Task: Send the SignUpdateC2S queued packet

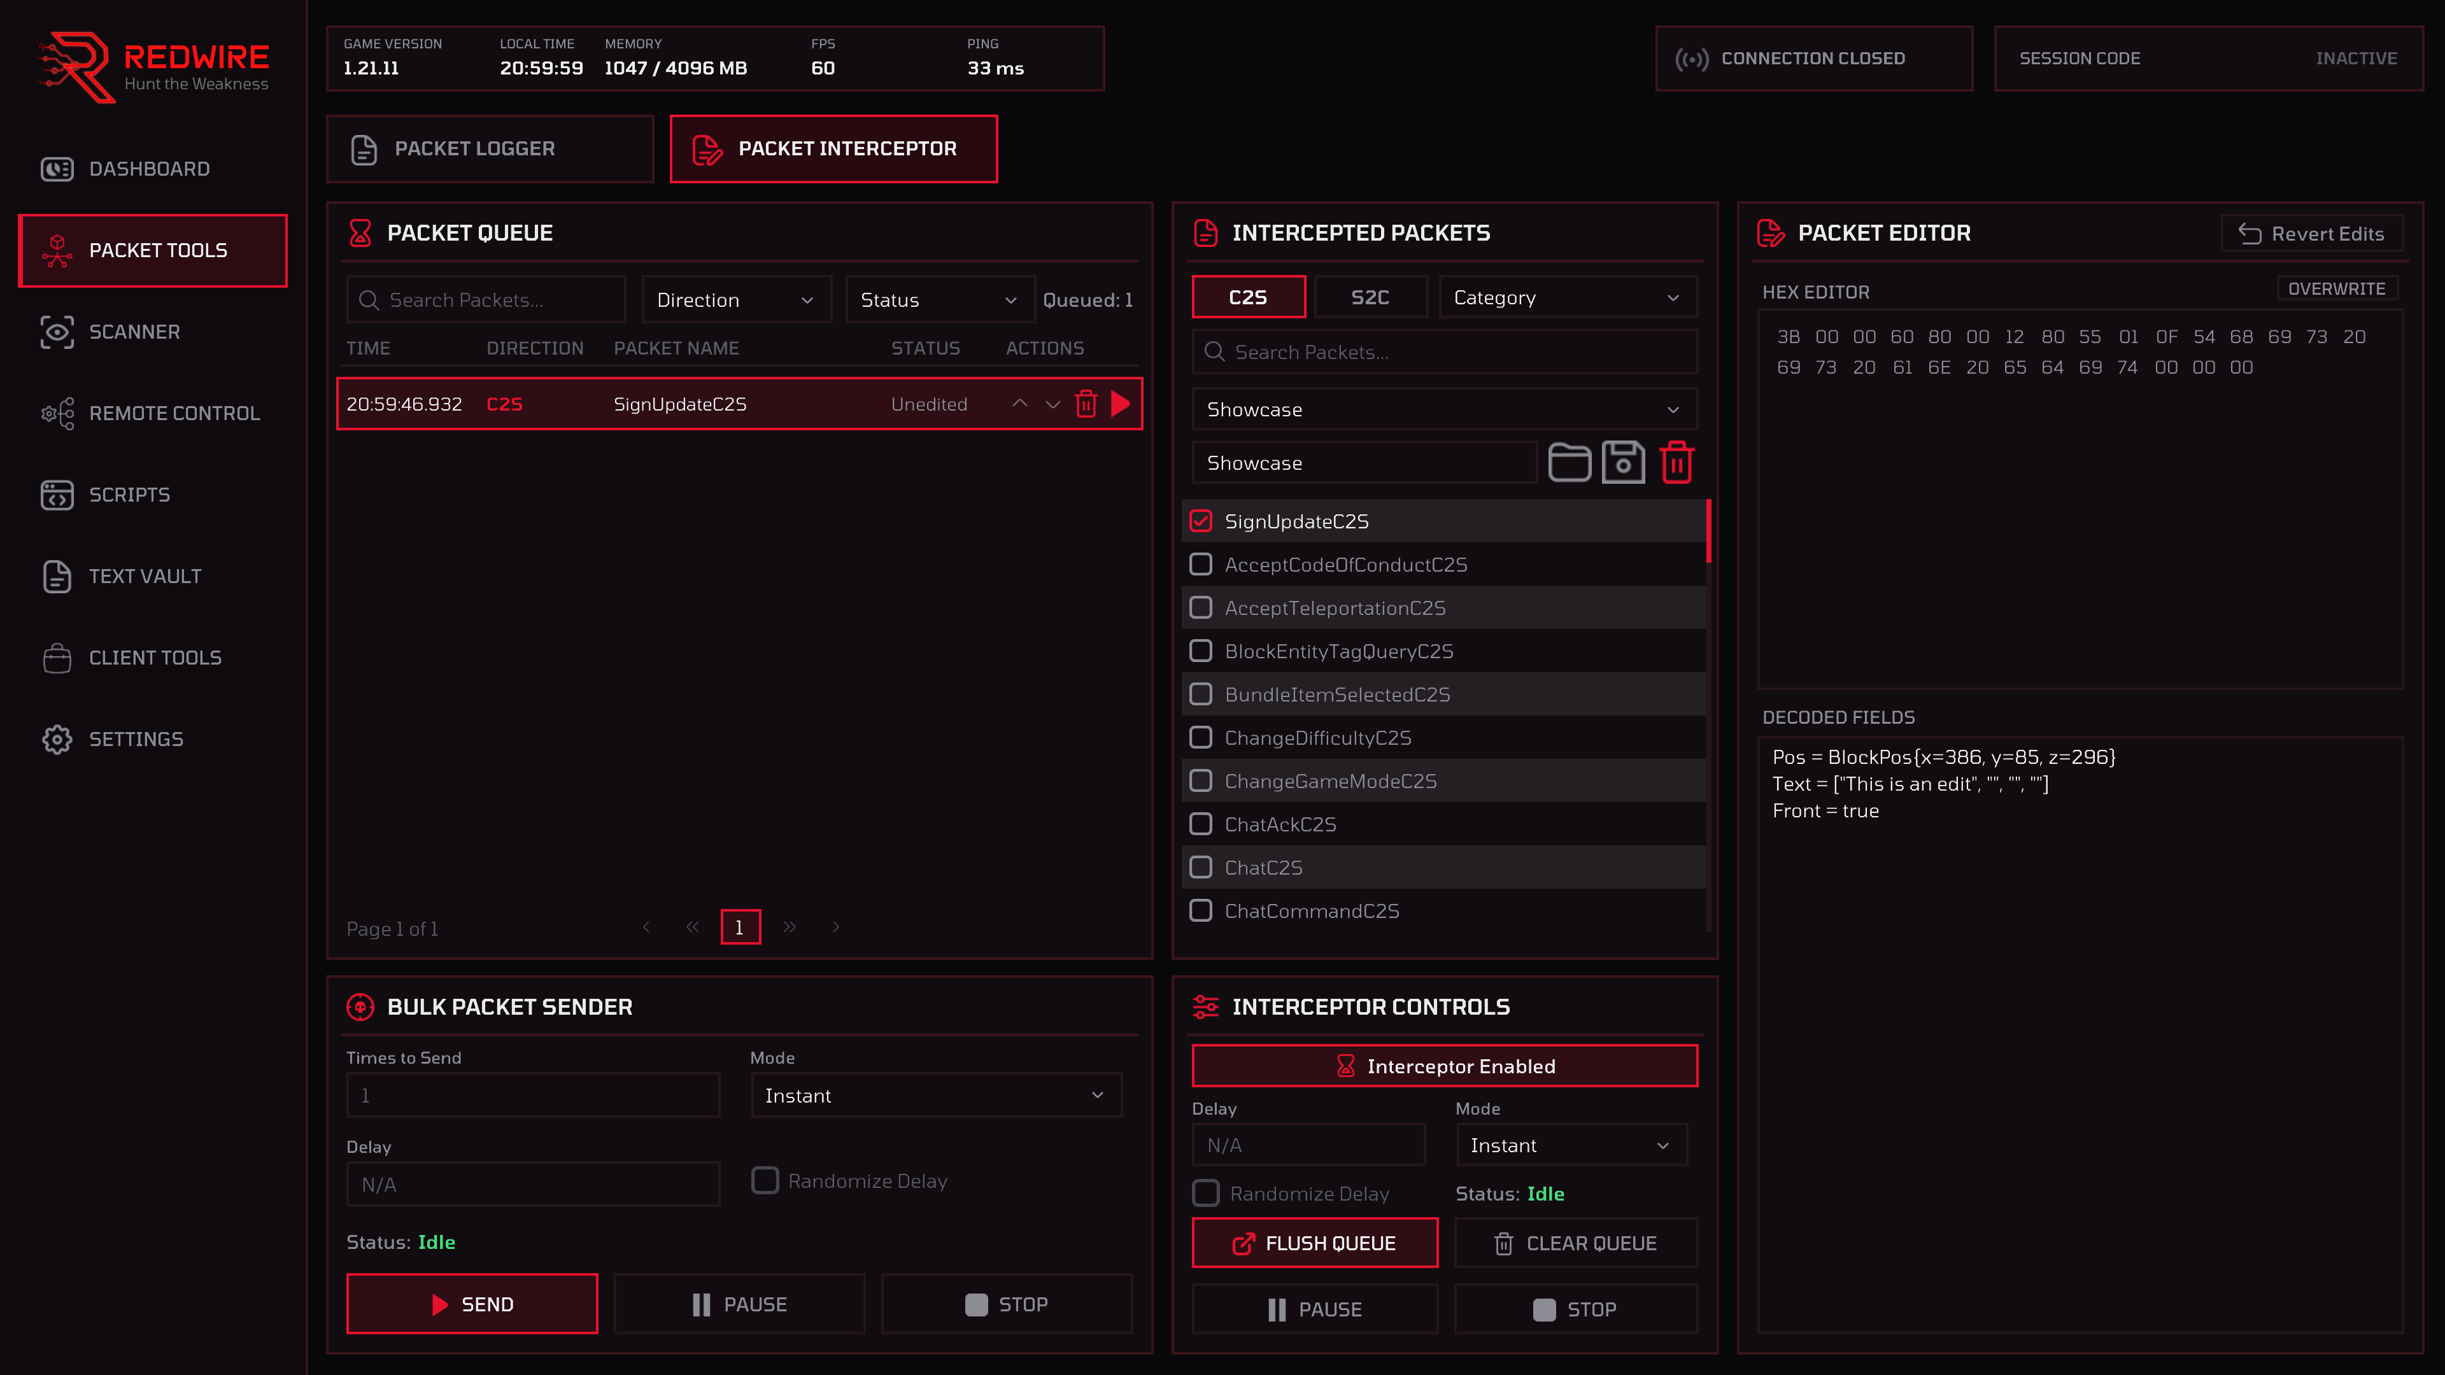Action: 1121,404
